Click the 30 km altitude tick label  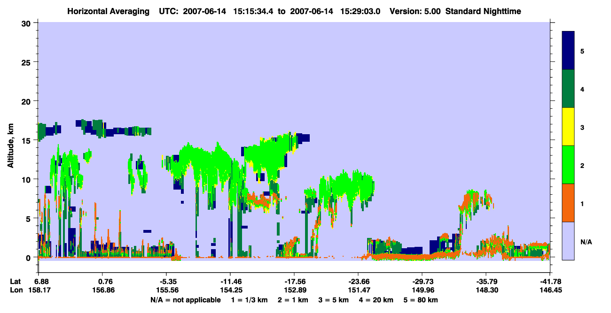(x=27, y=23)
